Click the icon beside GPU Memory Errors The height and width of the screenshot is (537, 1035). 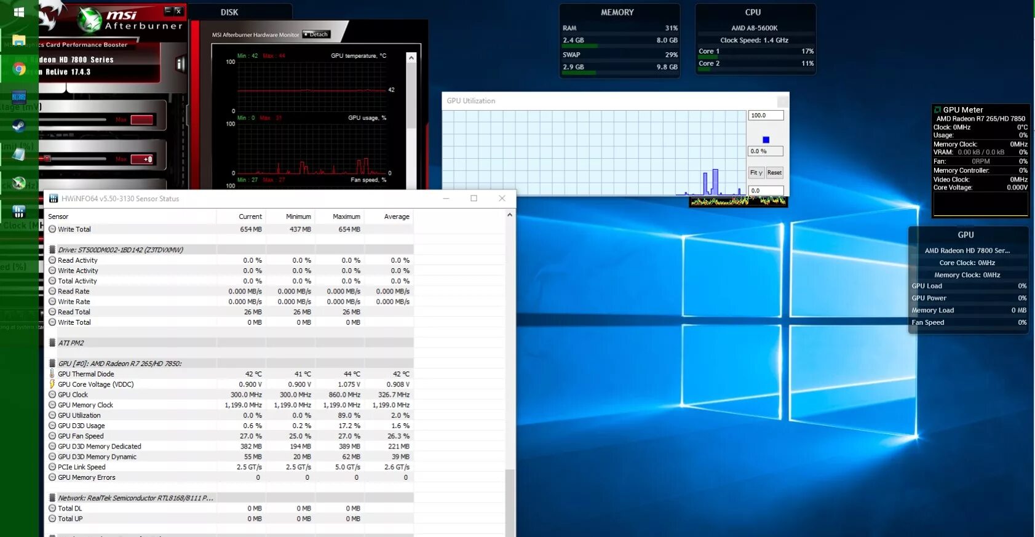point(52,477)
